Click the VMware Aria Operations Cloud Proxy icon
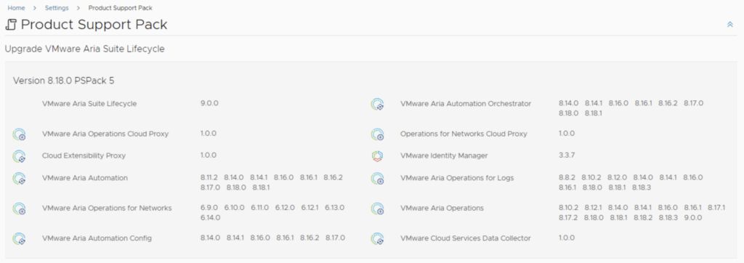 point(19,134)
